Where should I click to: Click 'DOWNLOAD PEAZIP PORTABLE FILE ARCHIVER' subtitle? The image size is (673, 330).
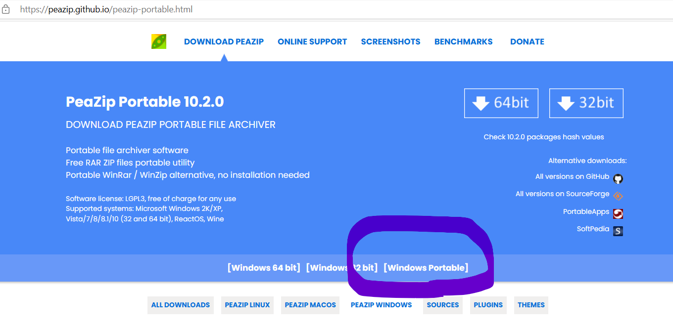171,124
